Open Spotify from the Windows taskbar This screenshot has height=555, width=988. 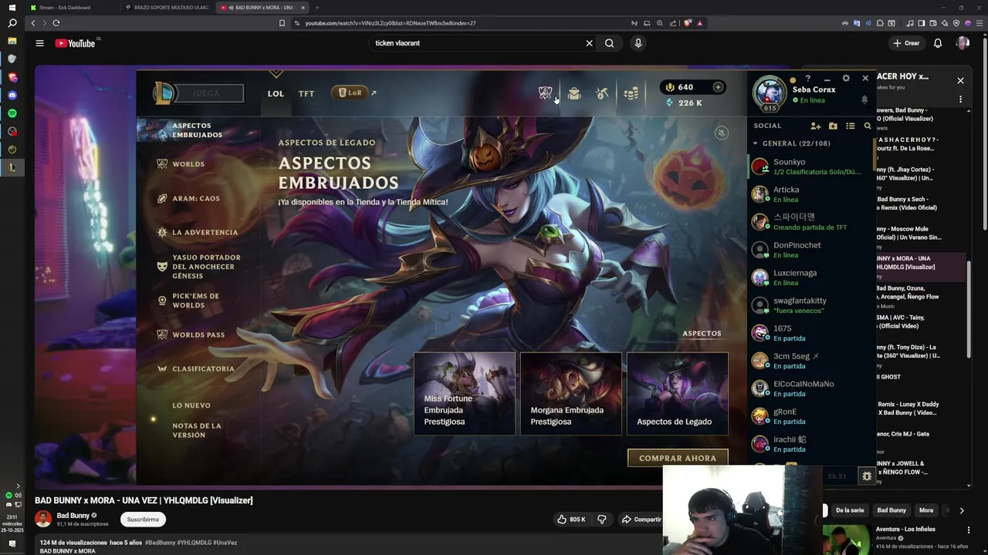click(x=12, y=113)
